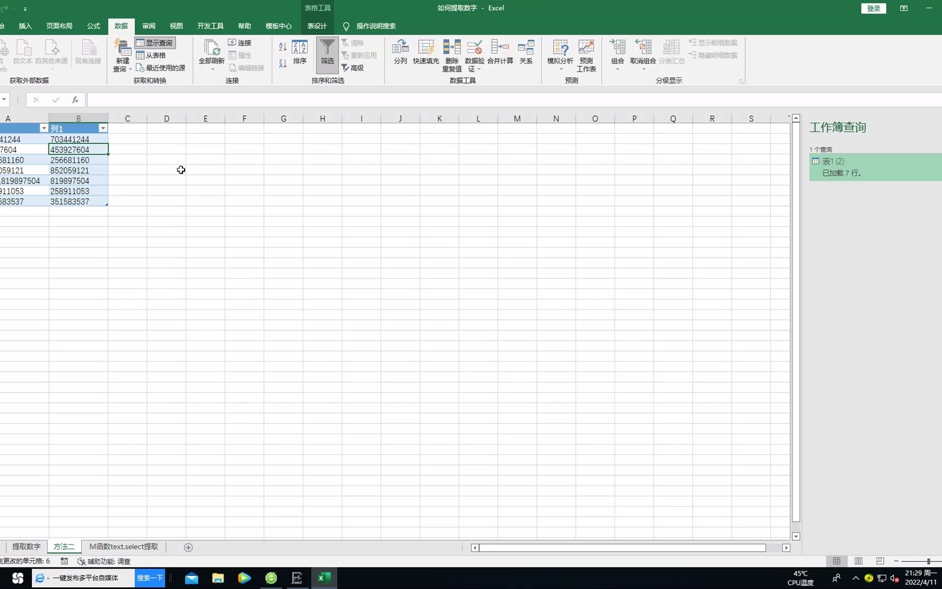
Task: Switch to sheet tab 提取数字
Action: [x=26, y=547]
